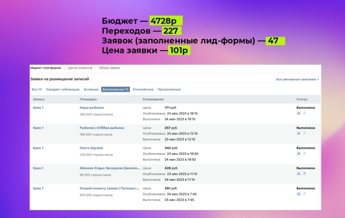The height and width of the screenshot is (218, 345).
Task: Go to Маркет-платформа breadcrumb
Action: pos(45,68)
